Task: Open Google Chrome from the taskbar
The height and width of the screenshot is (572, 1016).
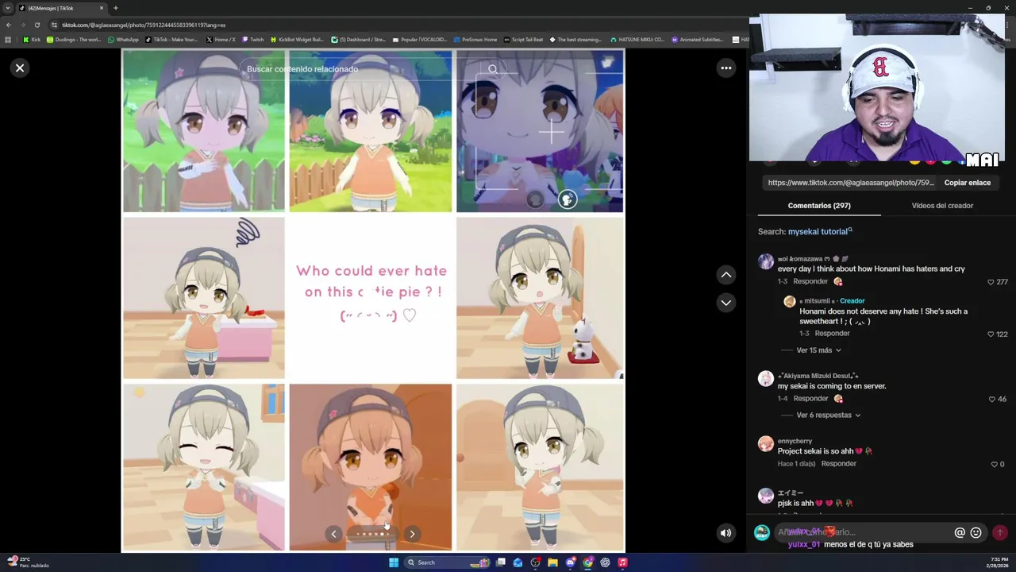Action: click(x=587, y=562)
